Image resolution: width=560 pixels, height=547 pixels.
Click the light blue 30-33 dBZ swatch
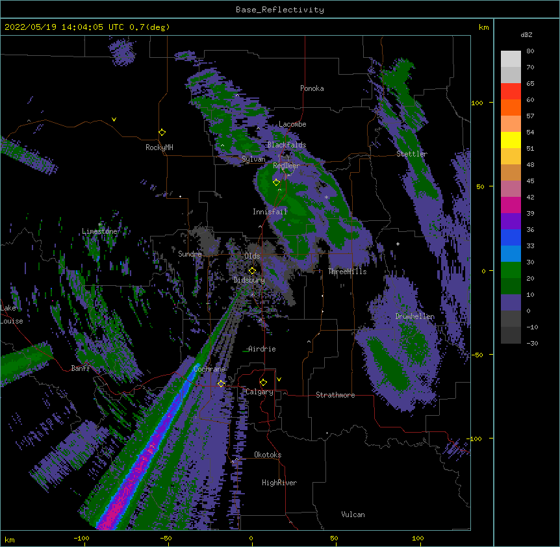coord(511,254)
